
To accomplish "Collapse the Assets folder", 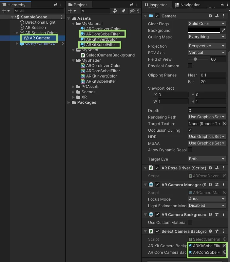I will click(x=69, y=18).
